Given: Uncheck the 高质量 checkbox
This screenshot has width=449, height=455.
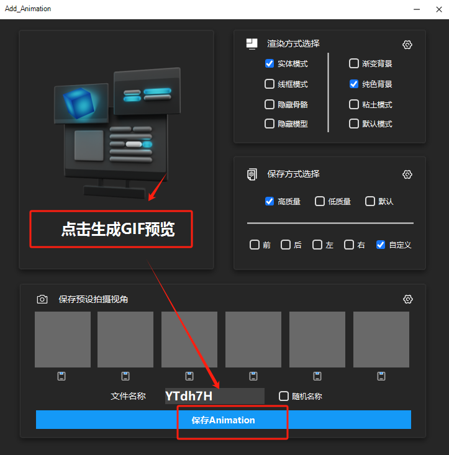Looking at the screenshot, I should [x=270, y=201].
